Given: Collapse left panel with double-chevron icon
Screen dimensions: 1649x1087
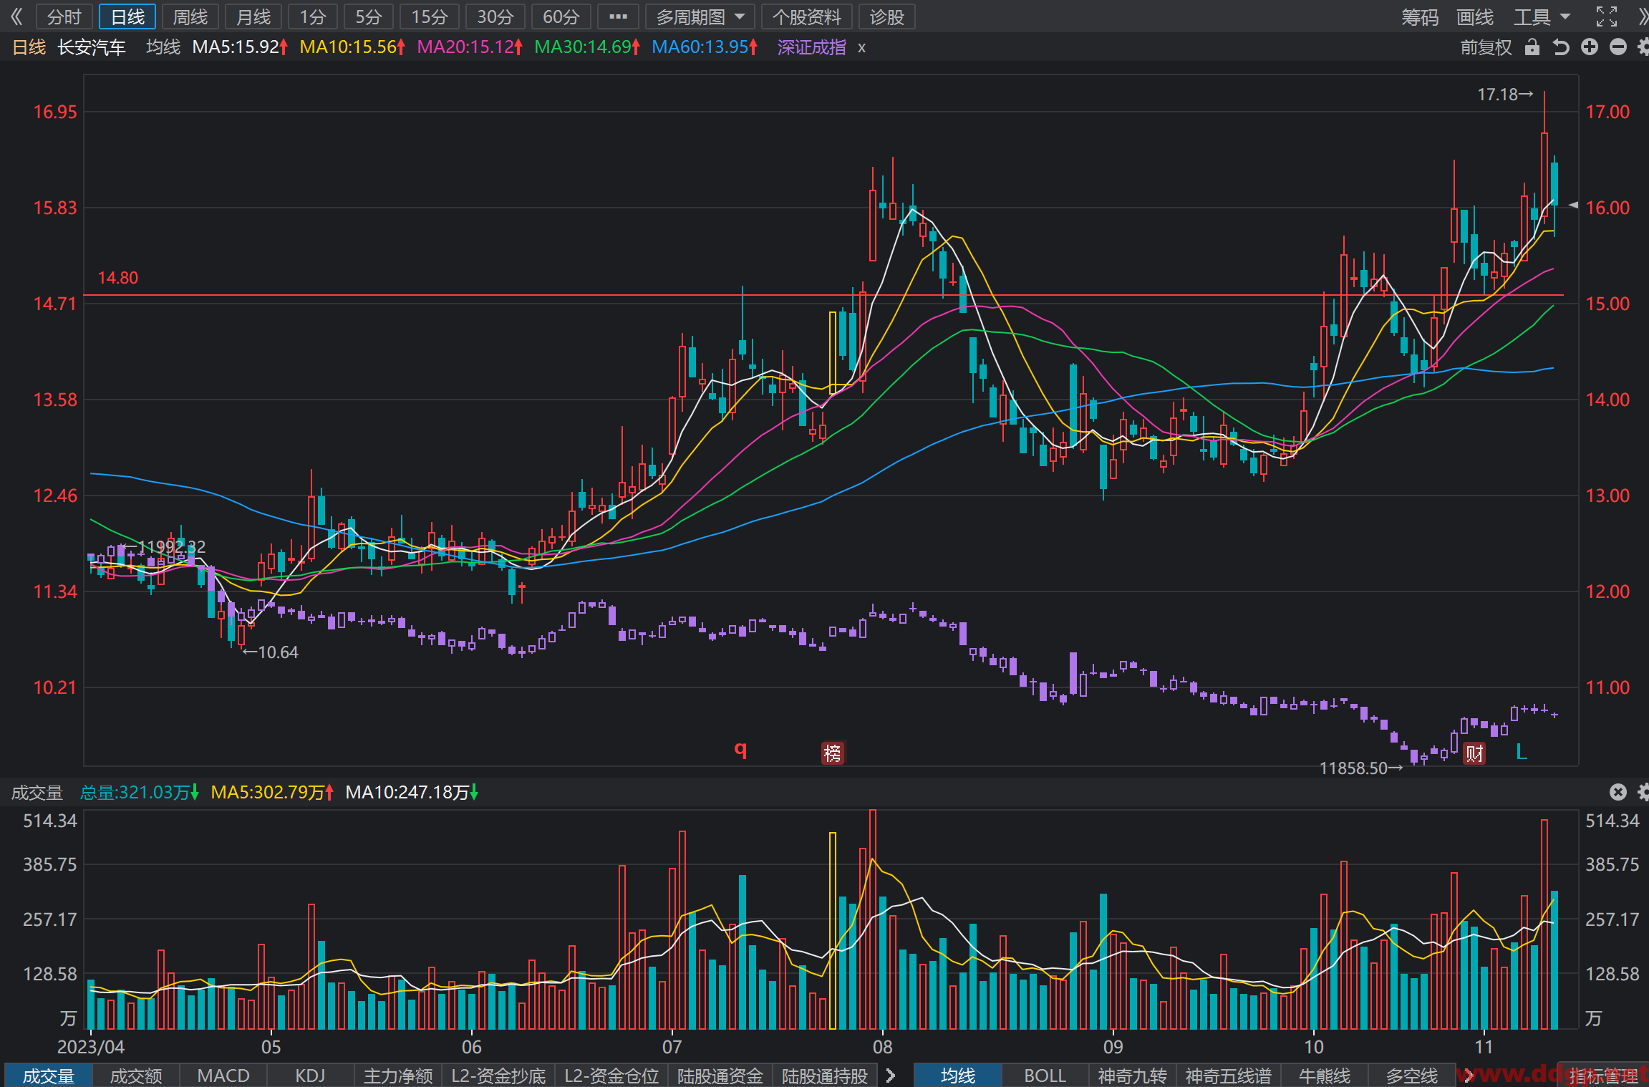Looking at the screenshot, I should (16, 16).
